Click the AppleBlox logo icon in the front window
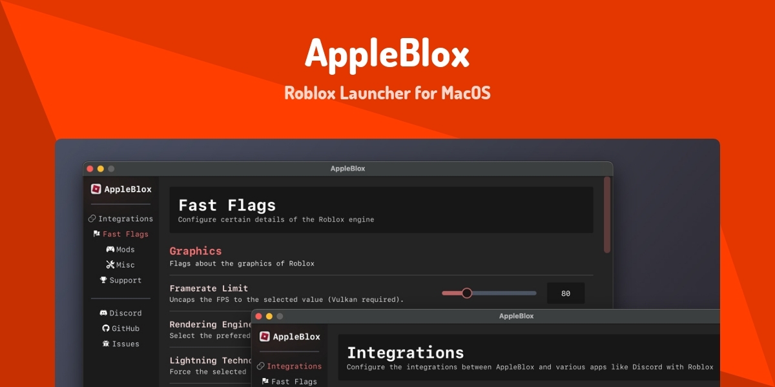775x387 pixels. 264,336
